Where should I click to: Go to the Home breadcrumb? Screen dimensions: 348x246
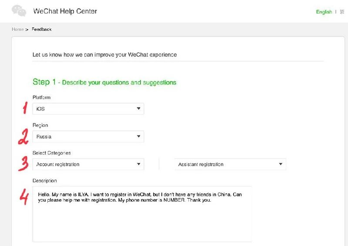[x=17, y=29]
